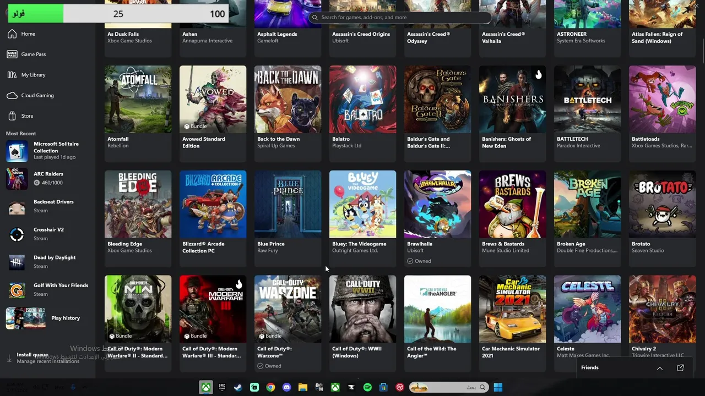Click the Install queue download icon
The height and width of the screenshot is (396, 705).
[x=9, y=358]
